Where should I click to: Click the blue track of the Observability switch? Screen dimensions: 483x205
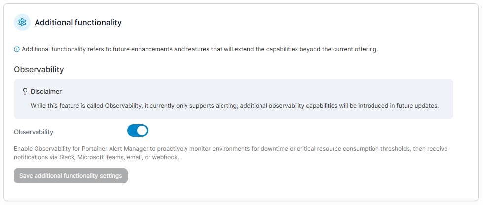click(x=132, y=131)
